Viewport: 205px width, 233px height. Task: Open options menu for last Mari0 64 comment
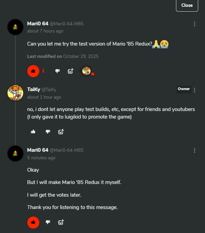[194, 150]
